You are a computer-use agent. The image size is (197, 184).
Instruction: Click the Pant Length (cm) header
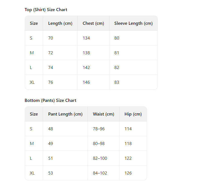pyautogui.click(x=65, y=114)
